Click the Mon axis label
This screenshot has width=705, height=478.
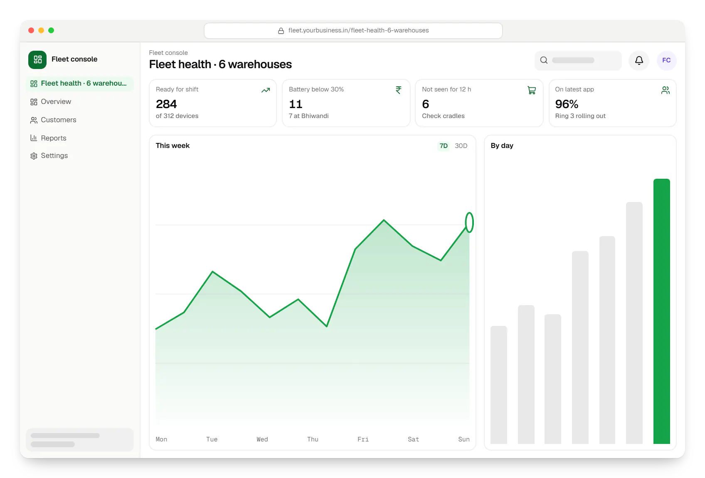(161, 439)
